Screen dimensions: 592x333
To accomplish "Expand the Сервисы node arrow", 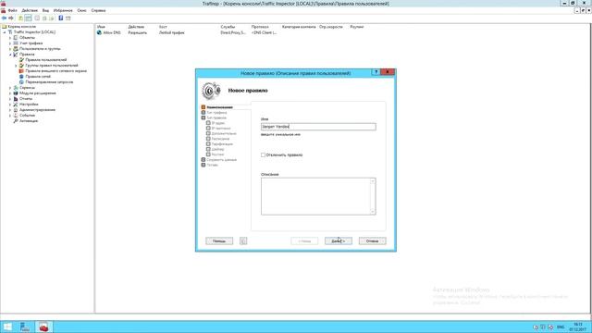I will (x=10, y=88).
